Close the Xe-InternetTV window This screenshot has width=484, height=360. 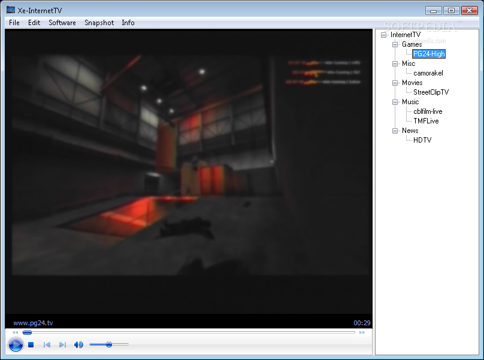(x=470, y=11)
